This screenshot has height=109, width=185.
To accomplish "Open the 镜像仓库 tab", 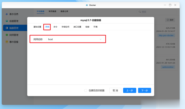I will click(x=64, y=12).
